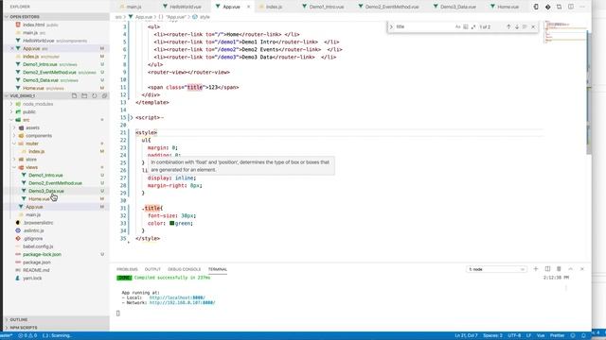This screenshot has height=340, width=606.
Task: Click the Ln 21, Col 7 status item
Action: (466, 335)
